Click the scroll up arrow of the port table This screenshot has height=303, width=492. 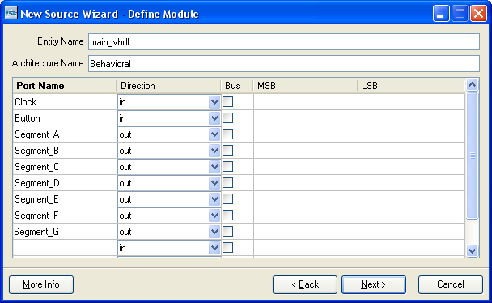click(x=473, y=84)
